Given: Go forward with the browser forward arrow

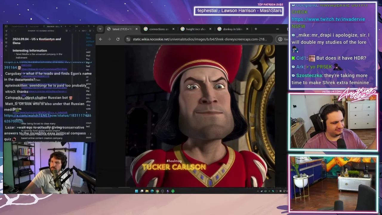Looking at the screenshot, I should tap(109, 39).
